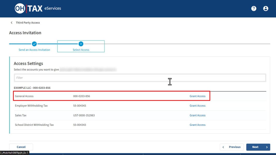The width and height of the screenshot is (276, 155).
Task: Open the help question mark icon
Action: coord(254,9)
